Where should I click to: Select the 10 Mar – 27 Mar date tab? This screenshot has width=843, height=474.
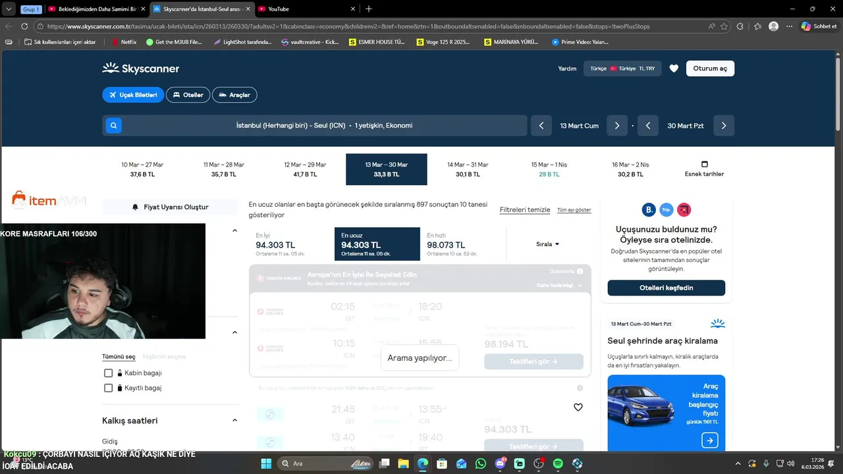[x=142, y=169]
